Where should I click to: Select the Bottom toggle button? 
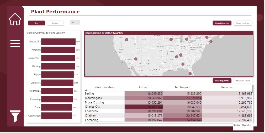click(55, 23)
